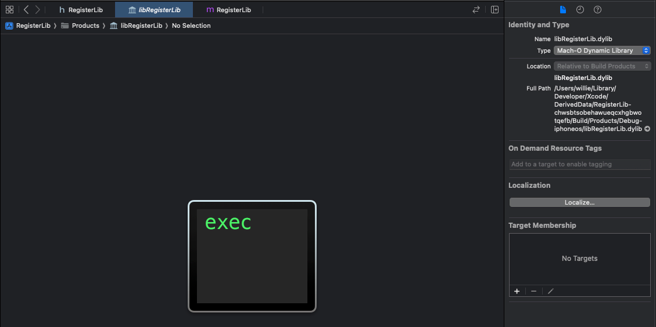Open the Products breadcrumb folder menu
This screenshot has height=327, width=656.
point(80,26)
